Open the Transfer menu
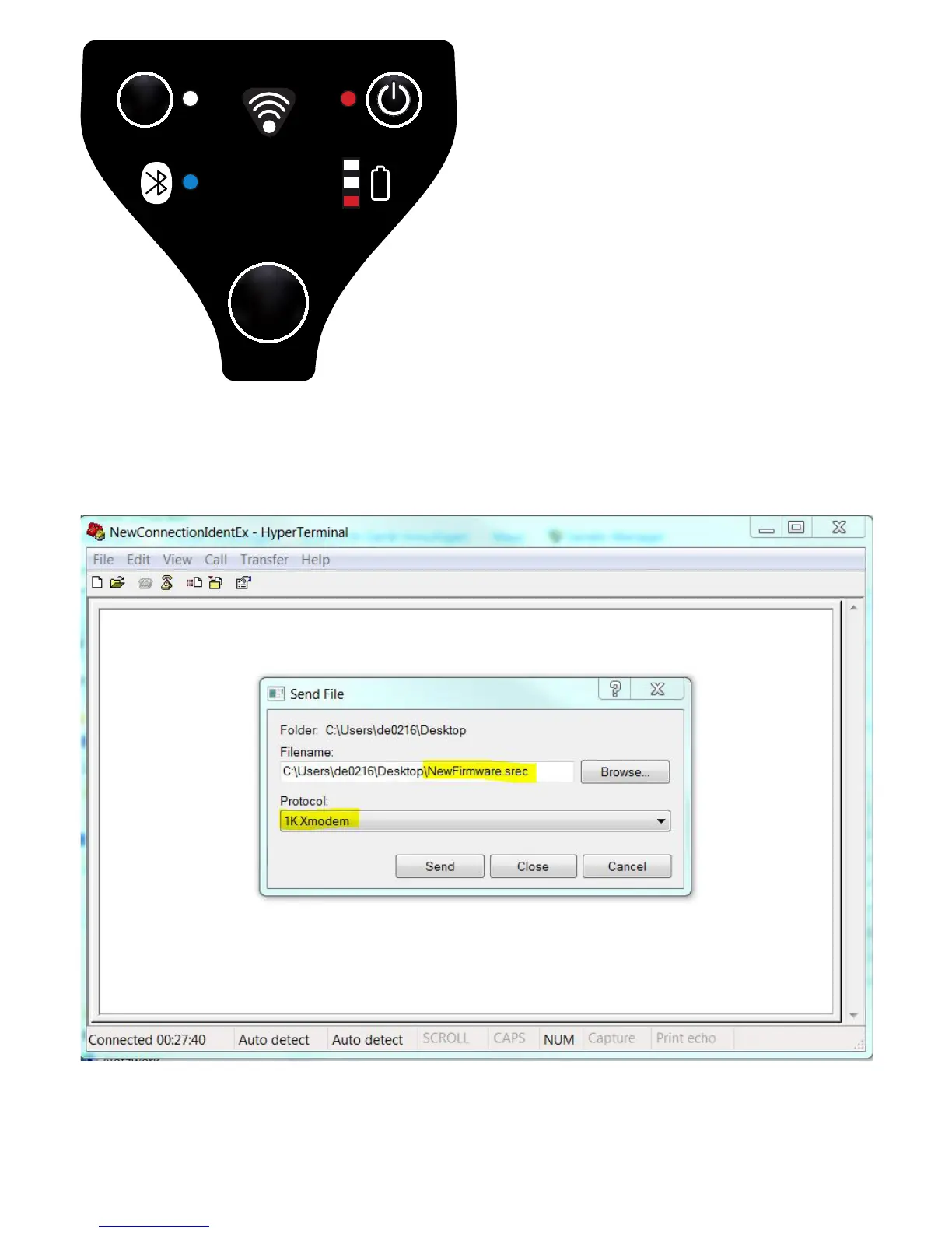The image size is (952, 1233). click(x=264, y=560)
